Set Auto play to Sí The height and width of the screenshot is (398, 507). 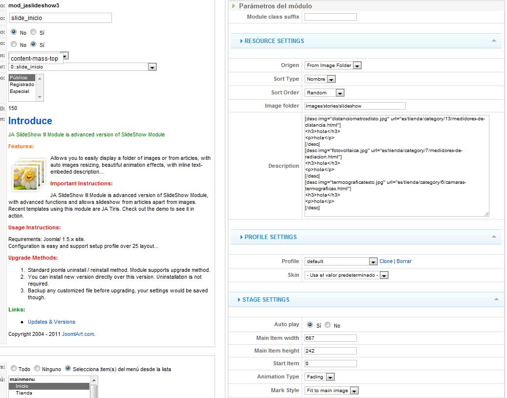coord(310,325)
